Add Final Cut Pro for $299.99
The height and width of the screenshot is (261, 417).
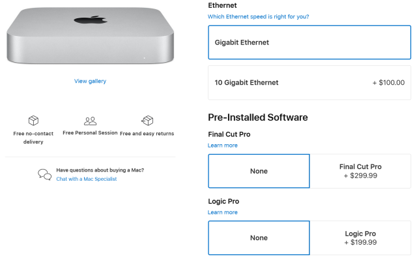coord(360,171)
